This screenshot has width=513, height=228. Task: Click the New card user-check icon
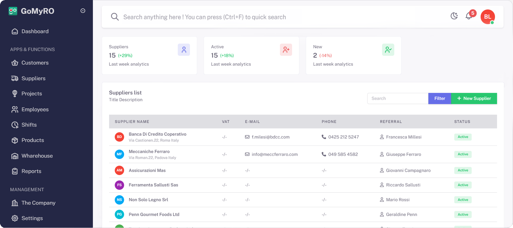click(x=388, y=50)
